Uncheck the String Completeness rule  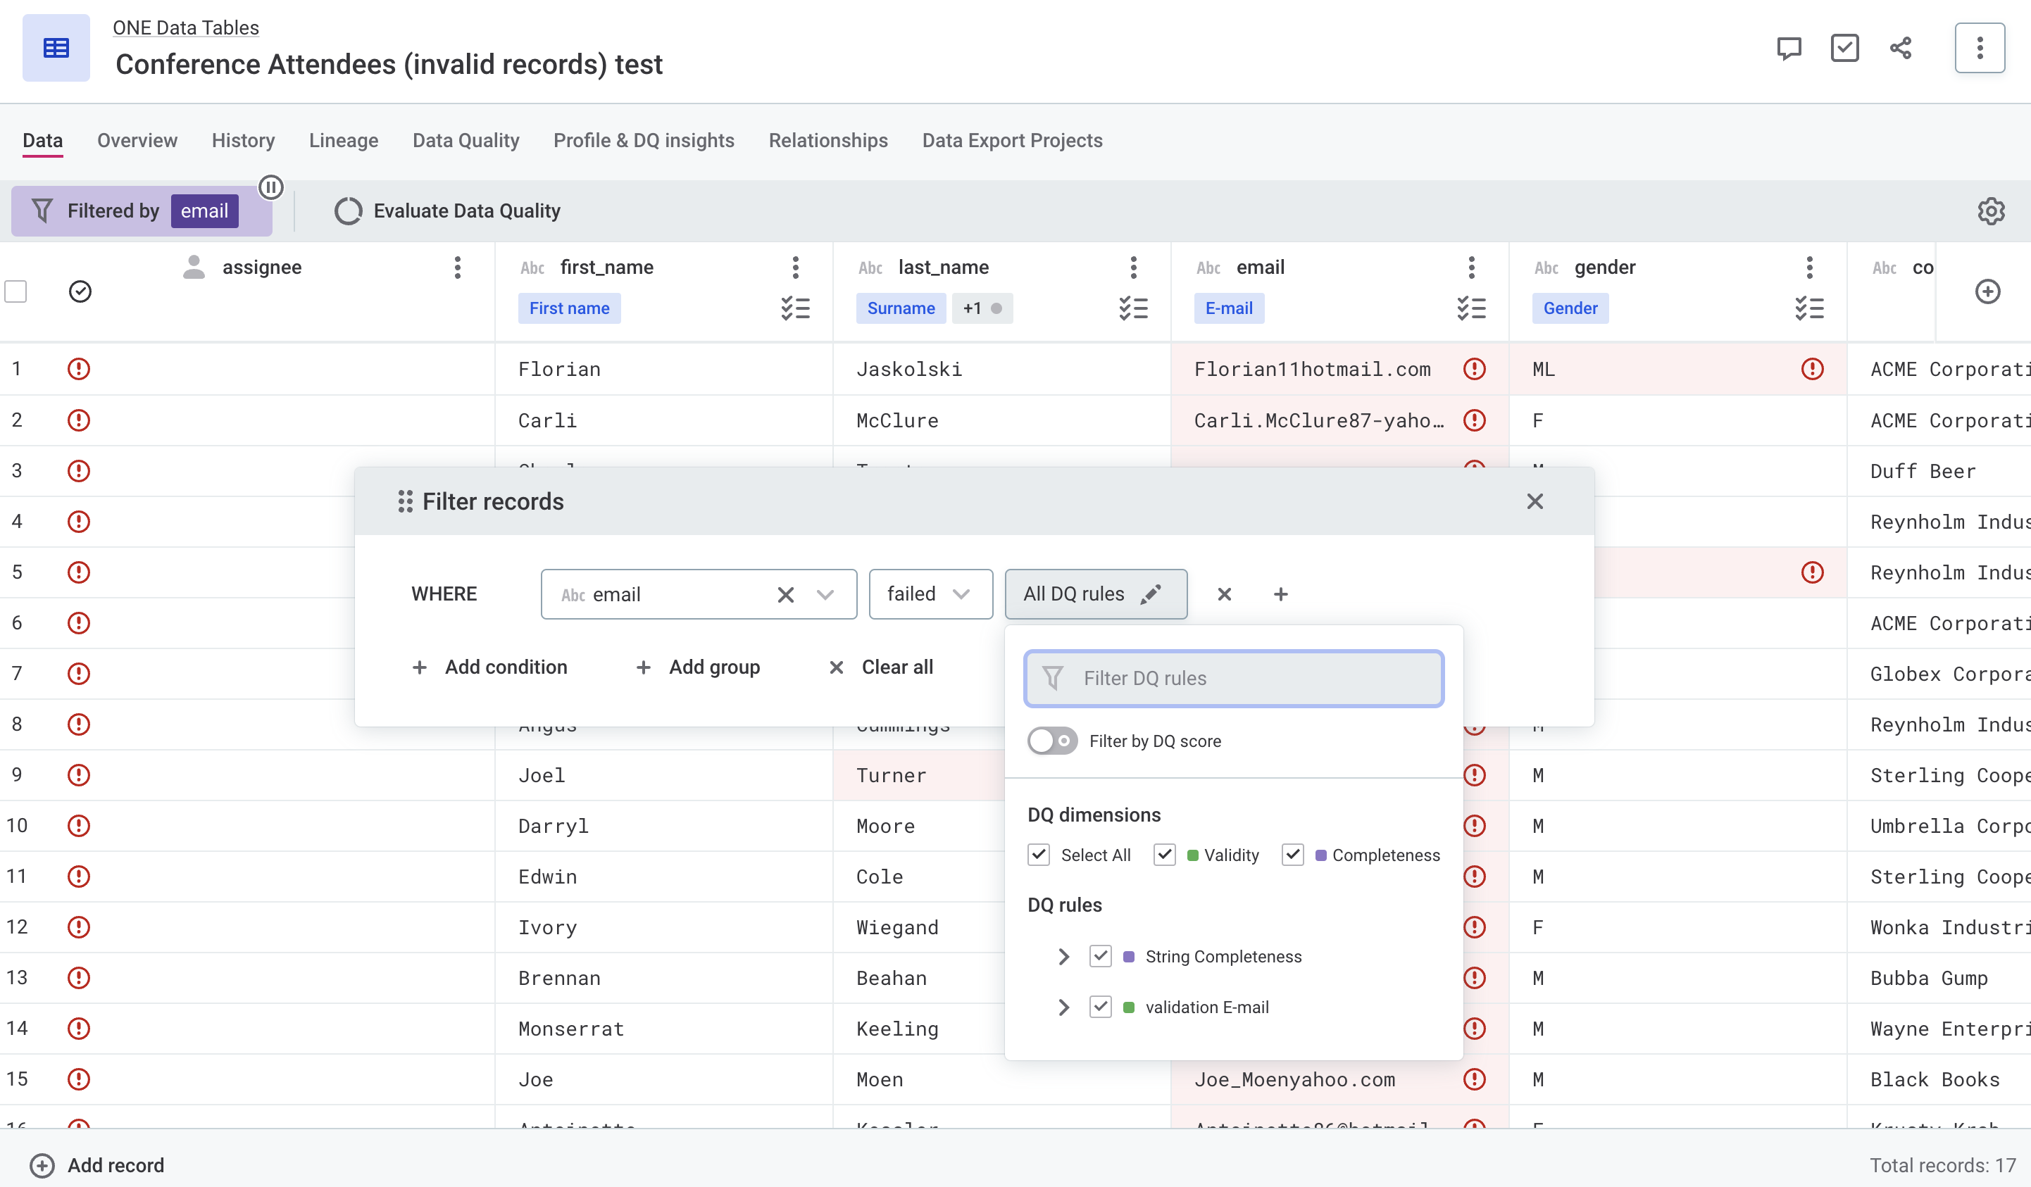pyautogui.click(x=1100, y=957)
